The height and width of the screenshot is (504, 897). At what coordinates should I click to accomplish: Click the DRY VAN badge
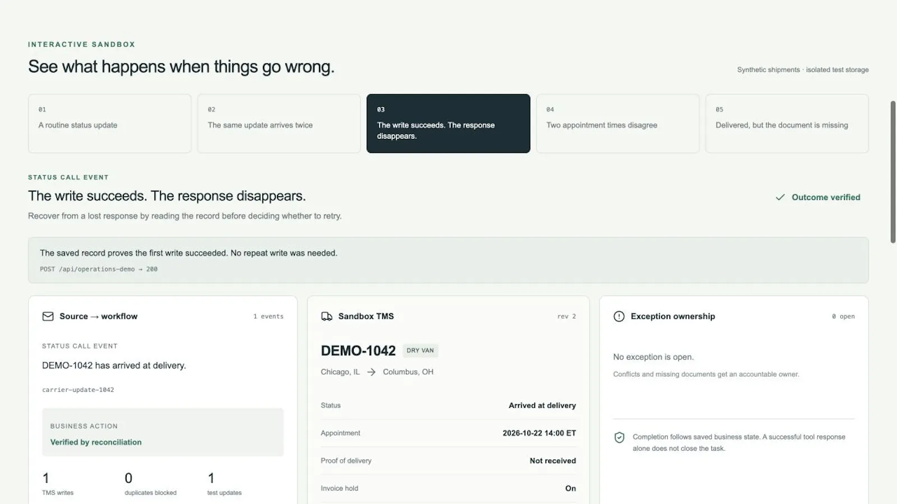click(x=420, y=351)
